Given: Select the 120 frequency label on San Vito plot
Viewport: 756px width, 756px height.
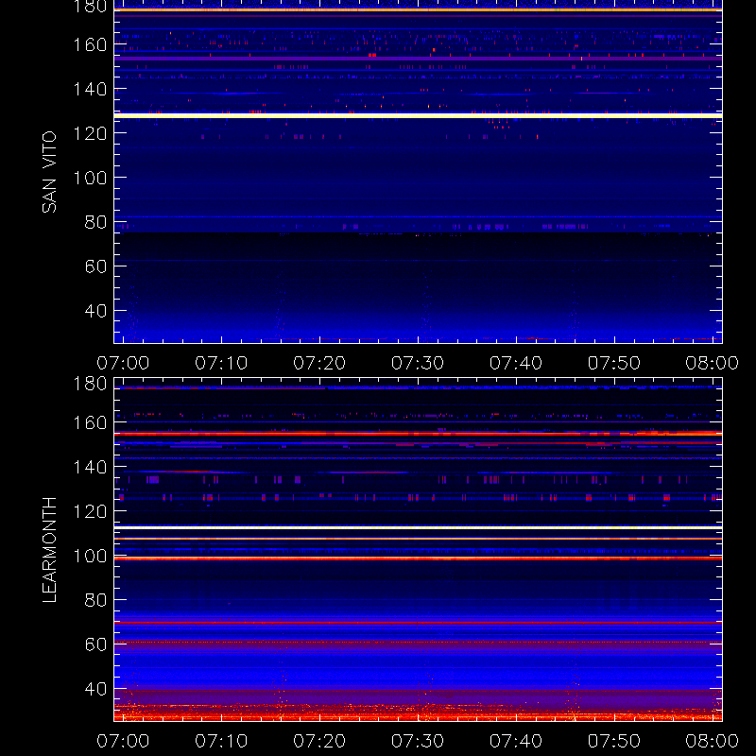Looking at the screenshot, I should tap(90, 133).
